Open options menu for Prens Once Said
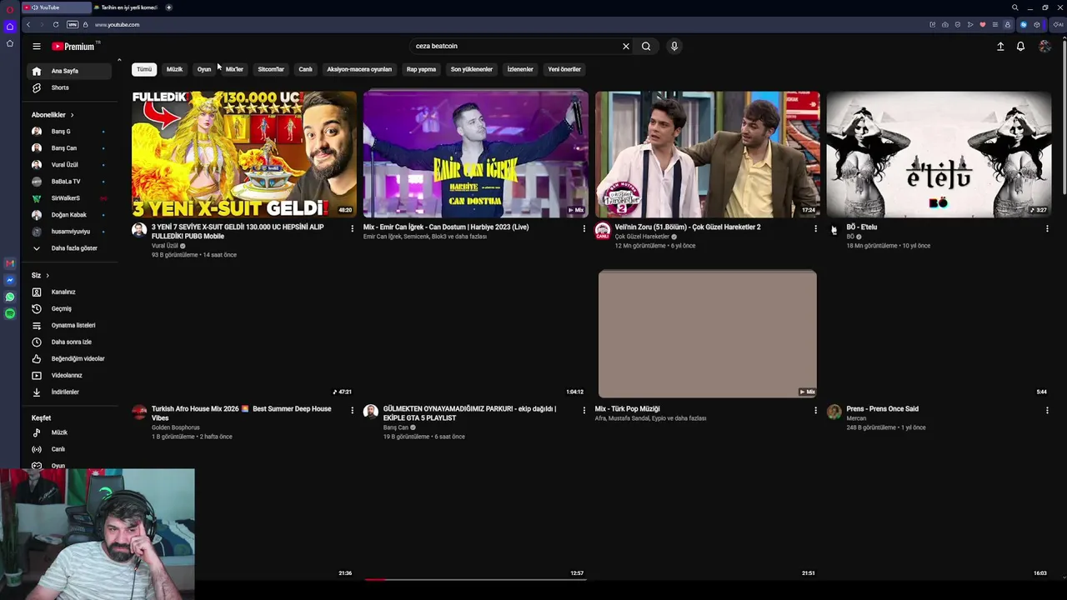The width and height of the screenshot is (1067, 600). click(1047, 410)
